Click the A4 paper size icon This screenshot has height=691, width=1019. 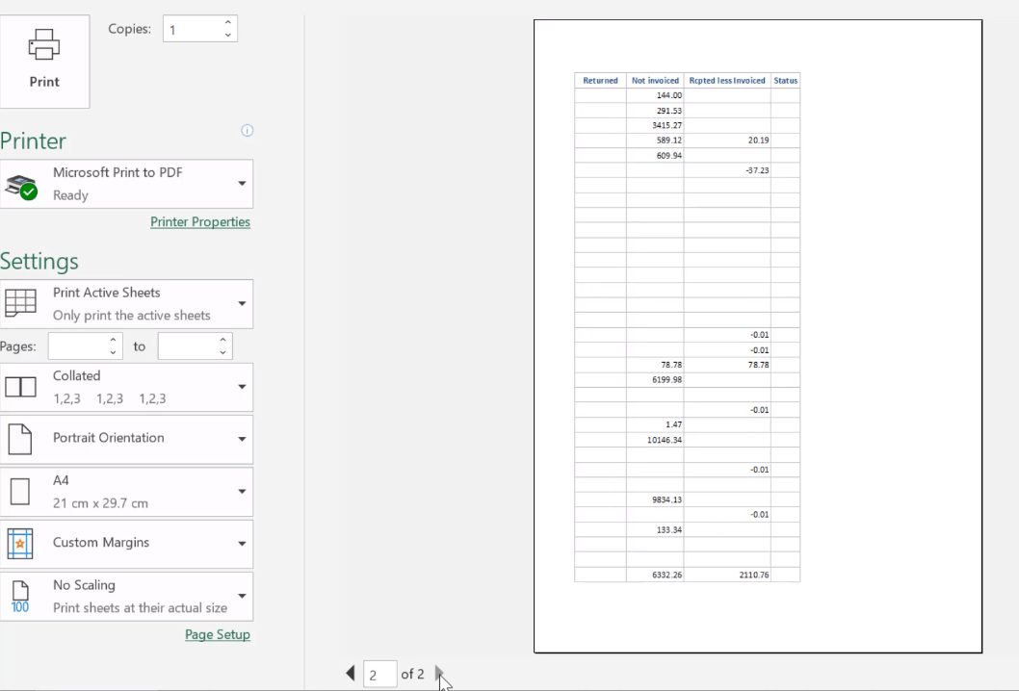19,491
